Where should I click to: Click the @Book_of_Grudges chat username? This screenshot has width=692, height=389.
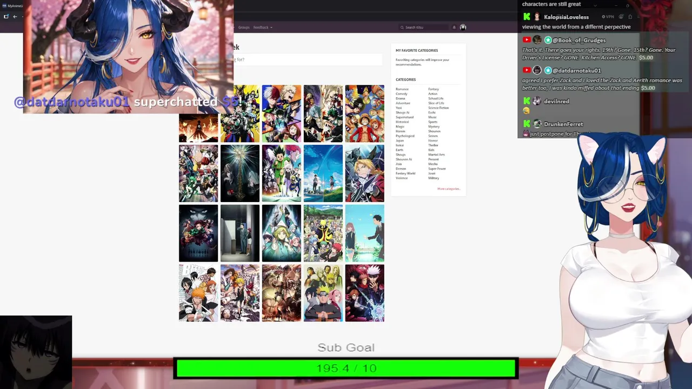tap(579, 40)
